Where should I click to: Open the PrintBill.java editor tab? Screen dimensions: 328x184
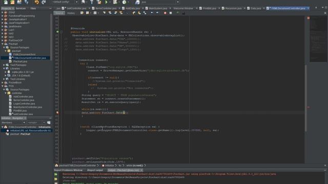click(209, 8)
